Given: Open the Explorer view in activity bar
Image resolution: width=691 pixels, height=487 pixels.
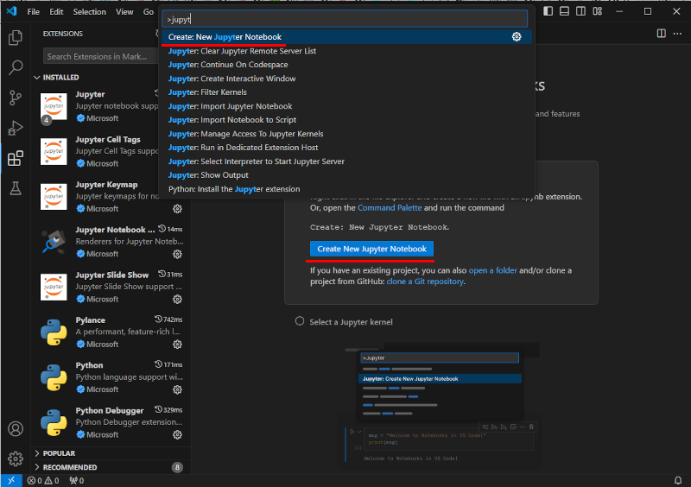Looking at the screenshot, I should coord(16,37).
